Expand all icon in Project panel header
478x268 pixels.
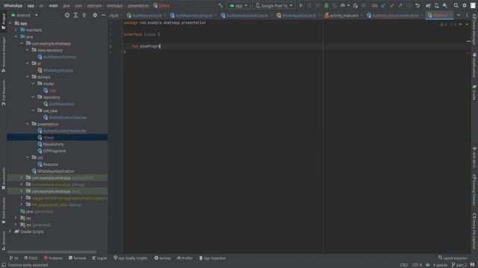click(x=75, y=15)
